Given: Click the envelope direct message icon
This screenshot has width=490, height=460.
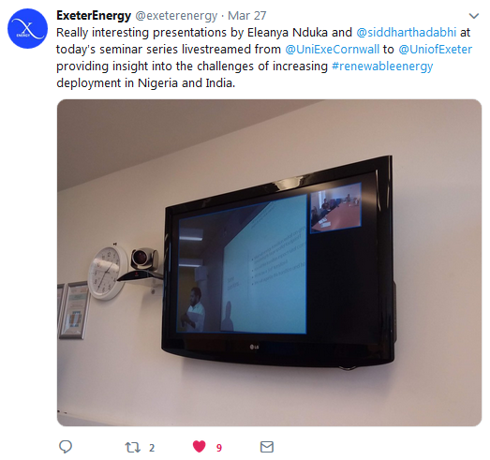Looking at the screenshot, I should coord(267,447).
